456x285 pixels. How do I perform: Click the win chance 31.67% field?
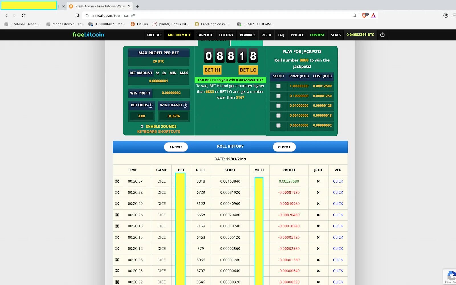(x=174, y=116)
